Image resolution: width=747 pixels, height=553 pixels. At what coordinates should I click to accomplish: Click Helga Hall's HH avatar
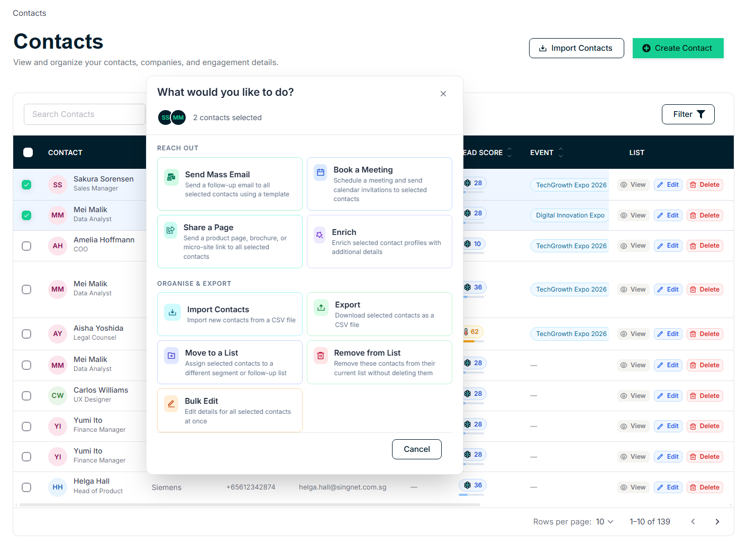click(58, 487)
